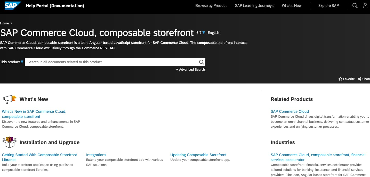Image resolution: width=370 pixels, height=177 pixels.
Task: Open the Integrations link
Action: pyautogui.click(x=96, y=155)
